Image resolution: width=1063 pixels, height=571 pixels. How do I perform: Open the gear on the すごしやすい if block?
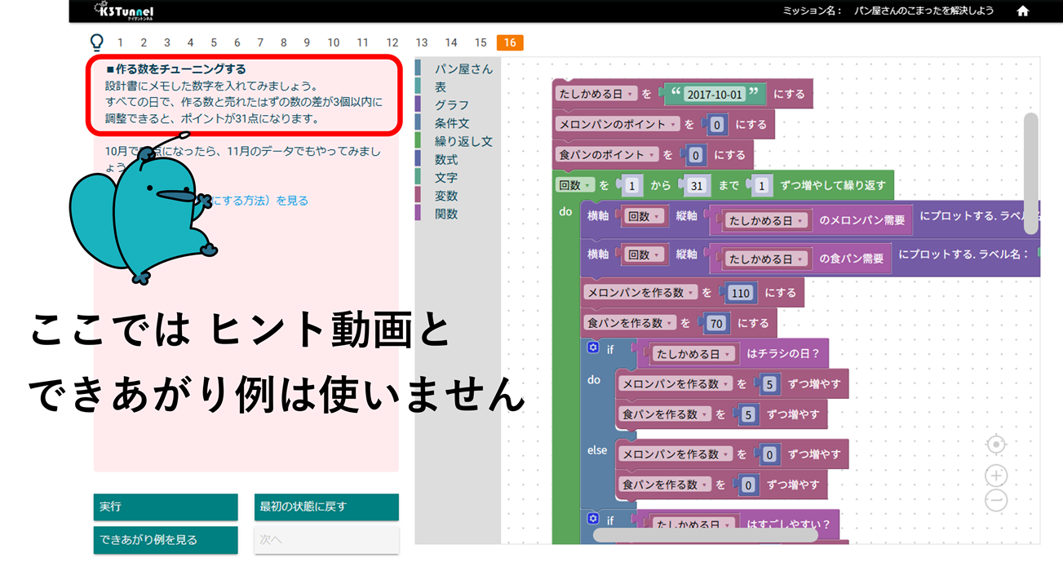(x=594, y=518)
